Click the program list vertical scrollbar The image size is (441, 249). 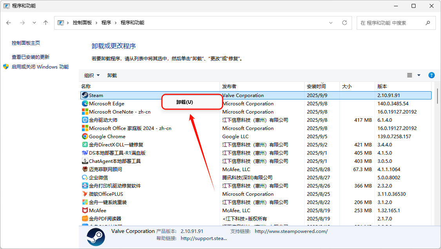[x=437, y=96]
